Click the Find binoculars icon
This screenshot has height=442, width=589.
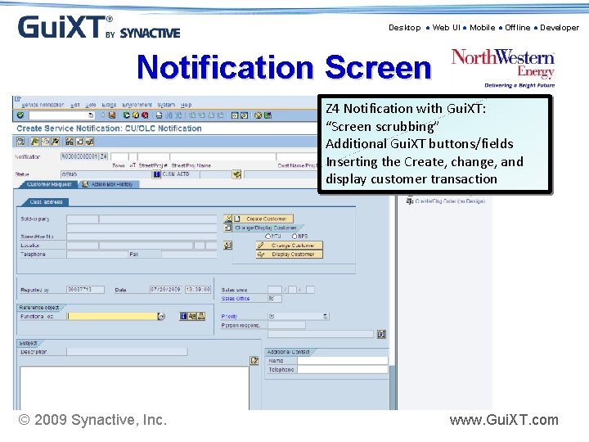169,115
